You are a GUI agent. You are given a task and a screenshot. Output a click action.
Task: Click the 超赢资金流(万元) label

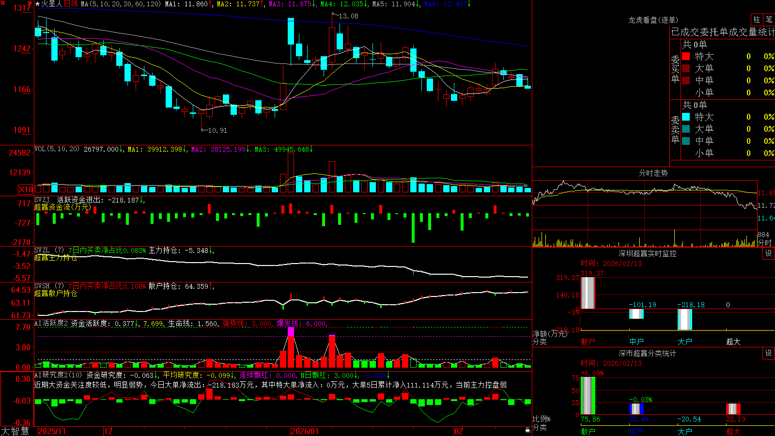tap(62, 207)
